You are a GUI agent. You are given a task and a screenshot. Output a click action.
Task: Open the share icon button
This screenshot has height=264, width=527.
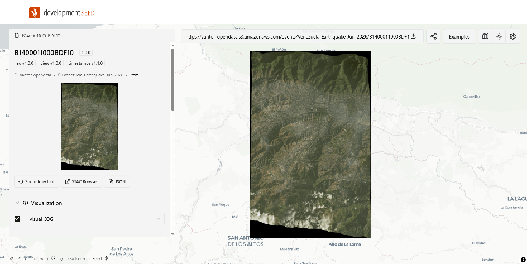pyautogui.click(x=433, y=36)
